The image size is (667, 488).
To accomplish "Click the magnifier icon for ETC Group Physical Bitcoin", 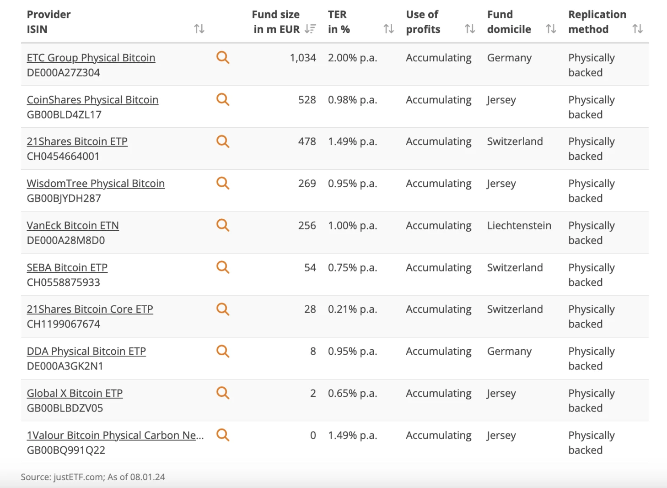I will (223, 57).
